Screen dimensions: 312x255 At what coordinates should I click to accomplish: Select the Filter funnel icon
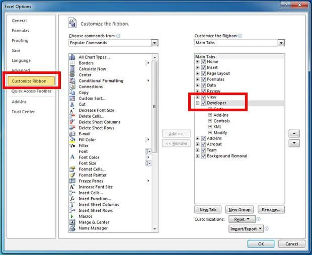[72, 146]
